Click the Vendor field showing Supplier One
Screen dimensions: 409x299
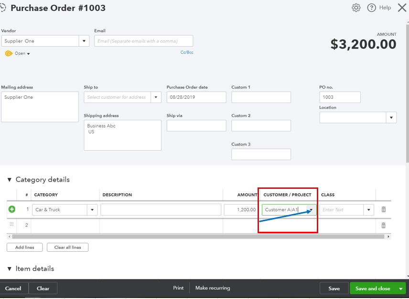[x=40, y=41]
